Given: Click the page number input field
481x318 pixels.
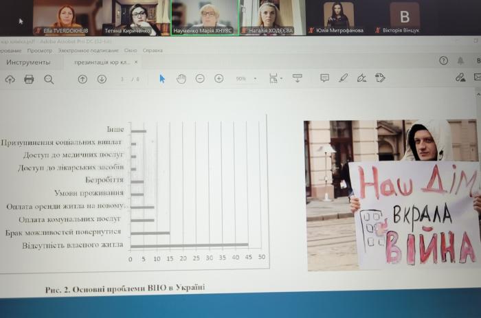Looking at the screenshot, I should (x=122, y=79).
